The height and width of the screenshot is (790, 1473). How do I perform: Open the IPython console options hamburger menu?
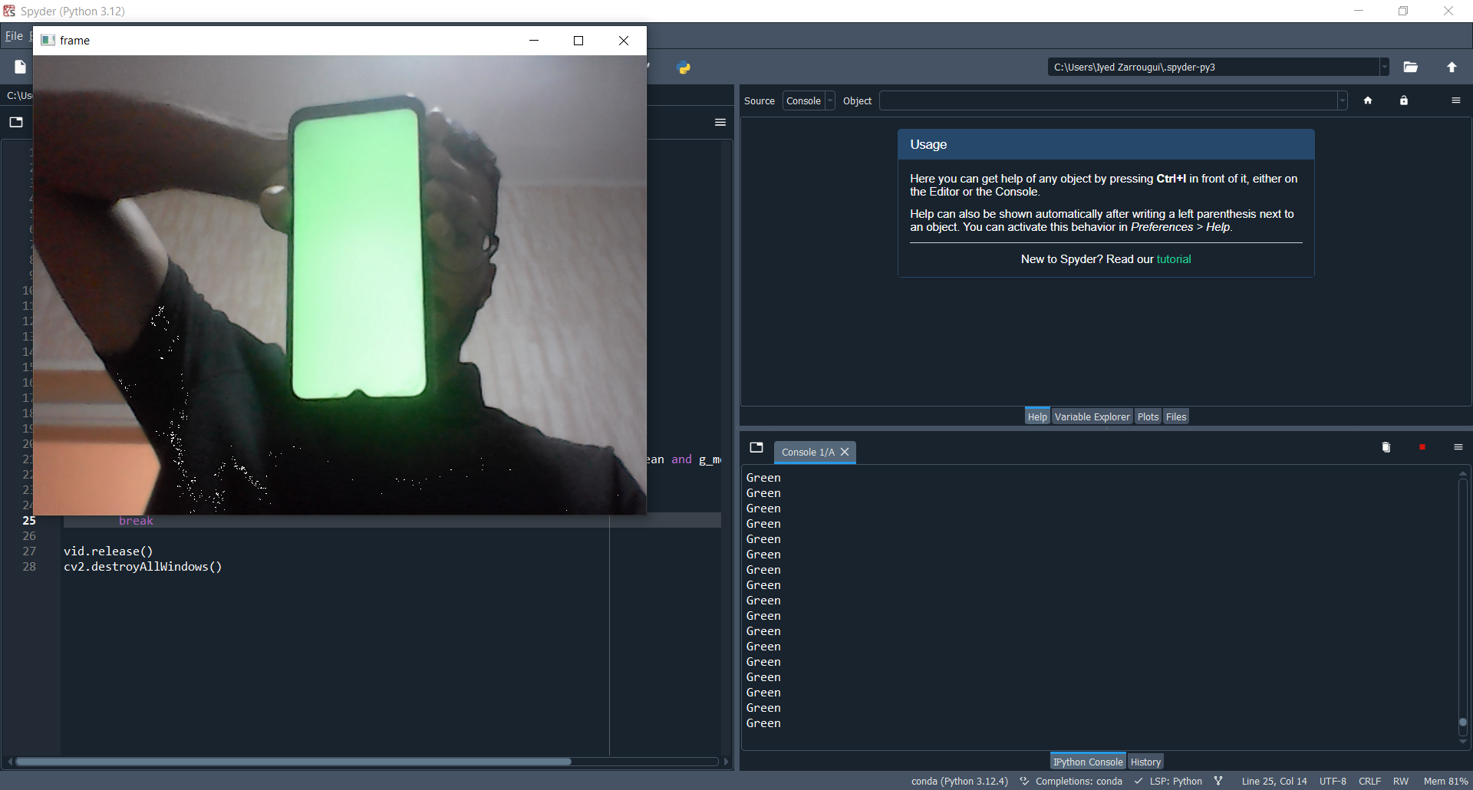pyautogui.click(x=1458, y=447)
